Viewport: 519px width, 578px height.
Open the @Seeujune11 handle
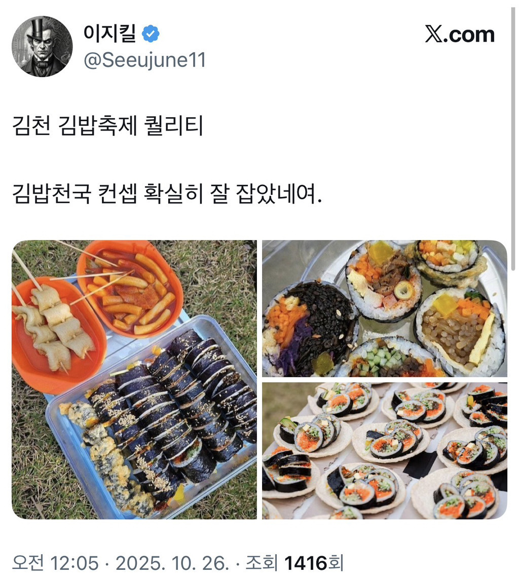[x=144, y=60]
